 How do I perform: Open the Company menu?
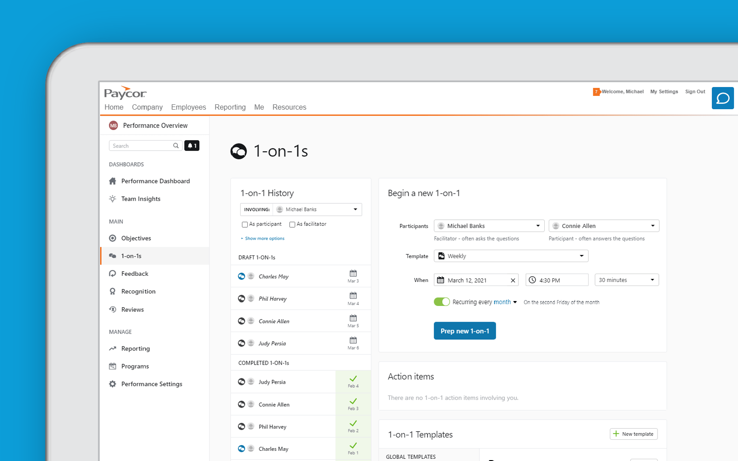(x=147, y=107)
